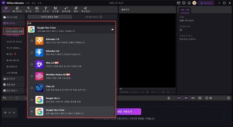Select the Edimakor 1.0 model radio button
The image size is (233, 127).
(32, 41)
